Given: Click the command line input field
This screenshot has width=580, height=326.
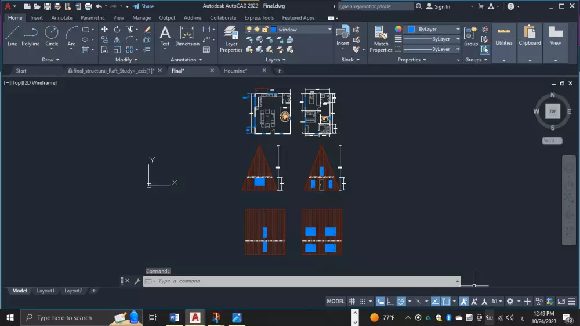Looking at the screenshot, I should pos(302,281).
